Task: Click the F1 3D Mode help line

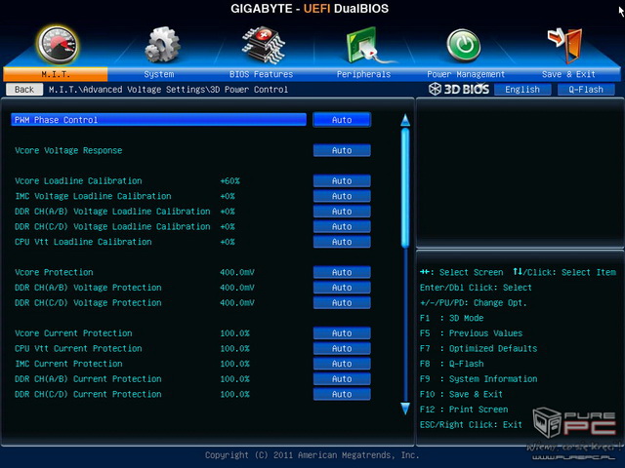Action: pos(451,318)
